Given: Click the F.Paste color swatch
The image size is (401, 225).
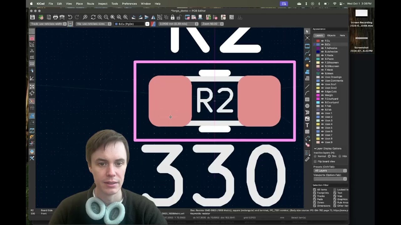Looking at the screenshot, I should click(x=318, y=55).
